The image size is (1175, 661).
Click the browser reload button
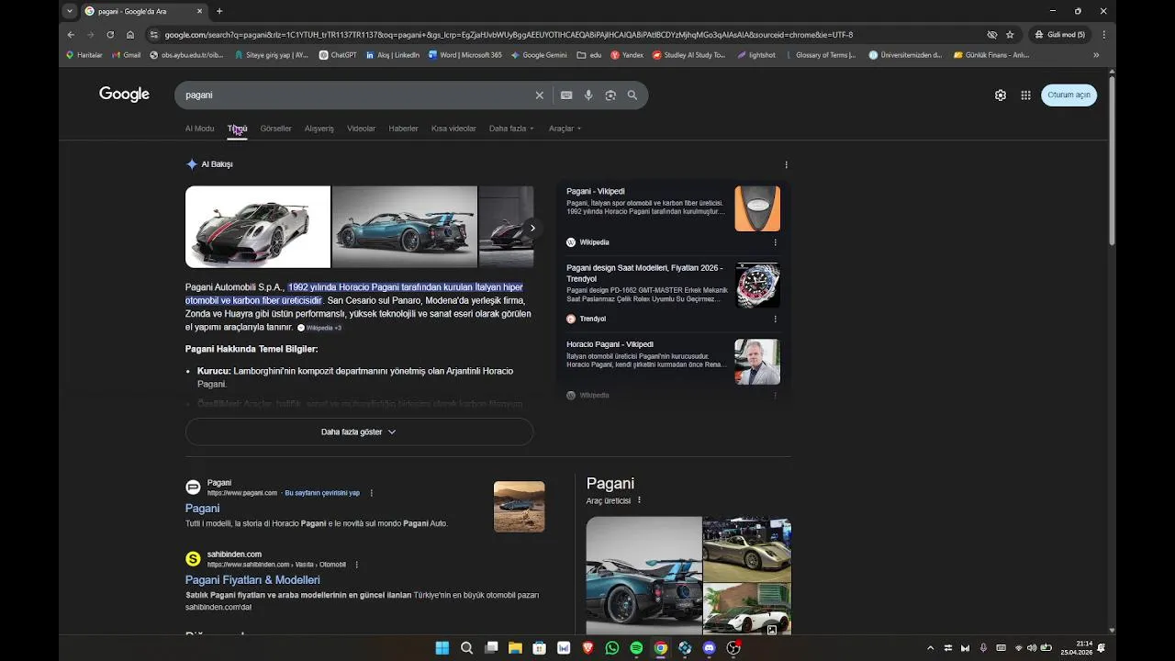pos(110,35)
